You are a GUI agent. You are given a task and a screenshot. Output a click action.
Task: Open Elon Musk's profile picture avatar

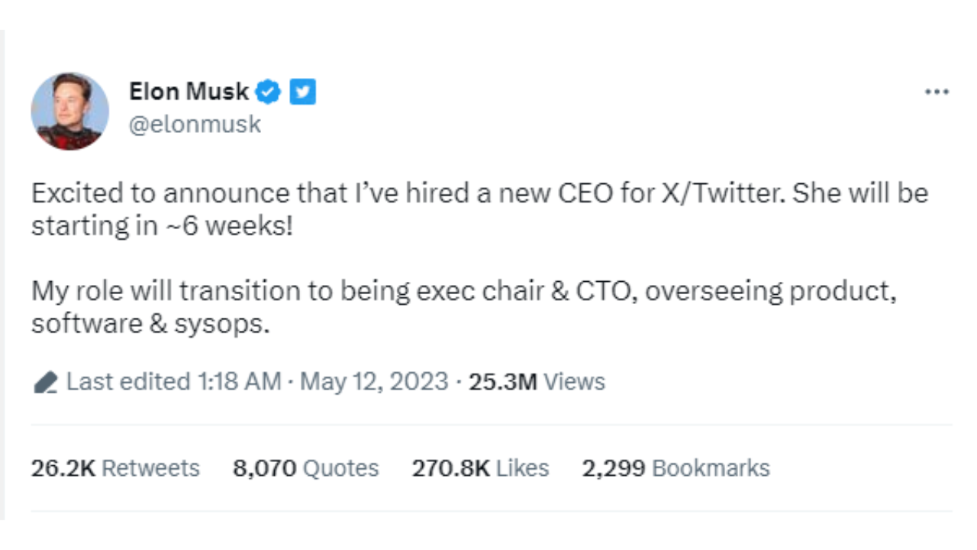(69, 112)
